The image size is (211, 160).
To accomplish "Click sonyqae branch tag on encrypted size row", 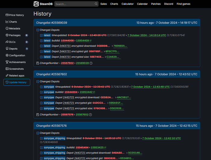I will pyautogui.click(x=49, y=108).
